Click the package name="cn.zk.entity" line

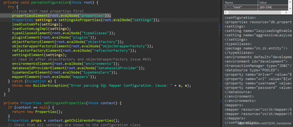[256, 48]
